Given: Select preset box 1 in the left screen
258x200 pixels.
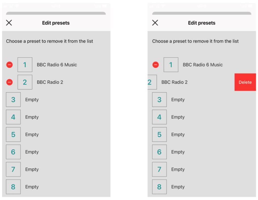Looking at the screenshot, I should point(25,65).
